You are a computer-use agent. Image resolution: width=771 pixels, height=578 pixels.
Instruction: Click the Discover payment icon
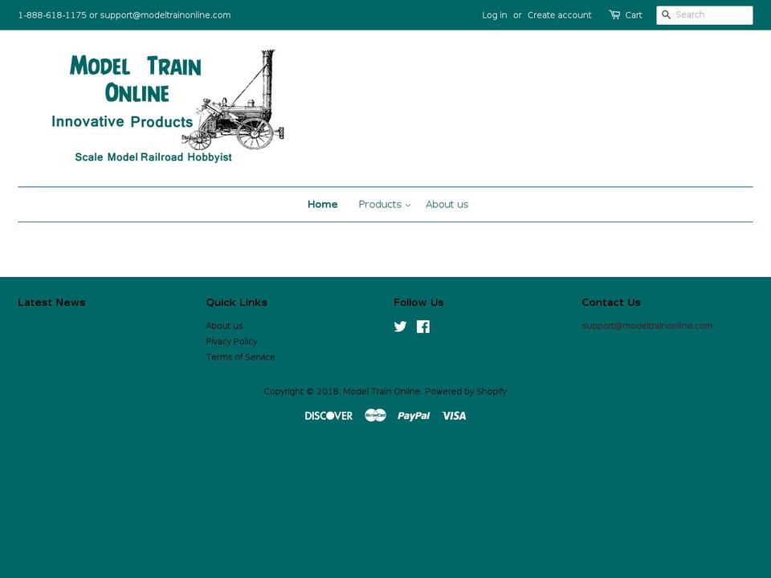click(x=328, y=416)
